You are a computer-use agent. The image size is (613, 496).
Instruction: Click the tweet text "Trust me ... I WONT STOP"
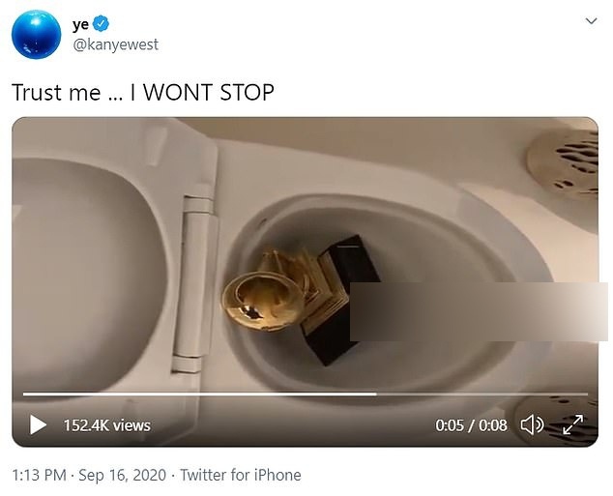pyautogui.click(x=143, y=93)
